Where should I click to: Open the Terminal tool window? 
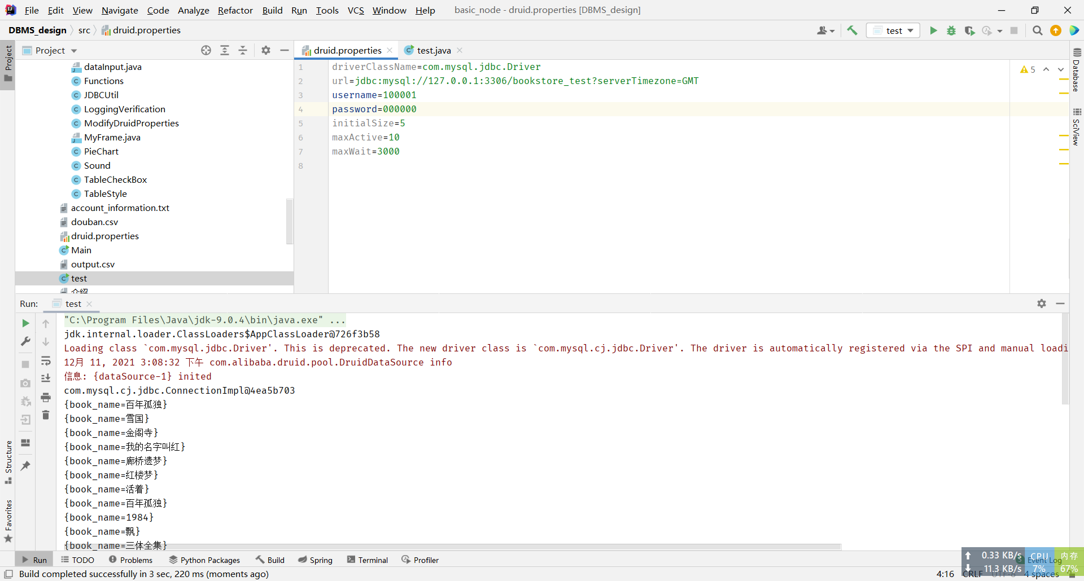click(x=368, y=560)
